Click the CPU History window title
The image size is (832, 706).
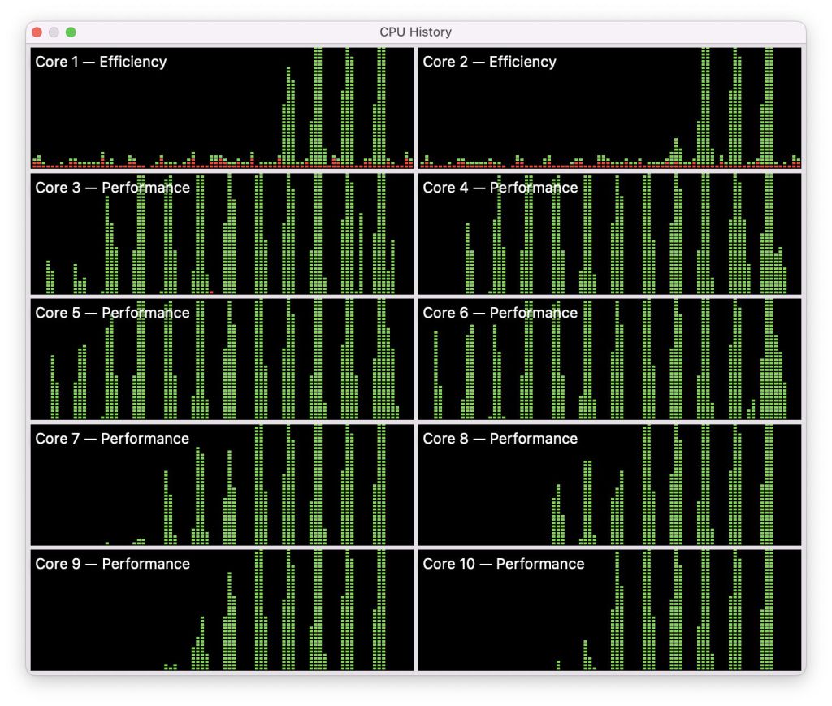(415, 32)
